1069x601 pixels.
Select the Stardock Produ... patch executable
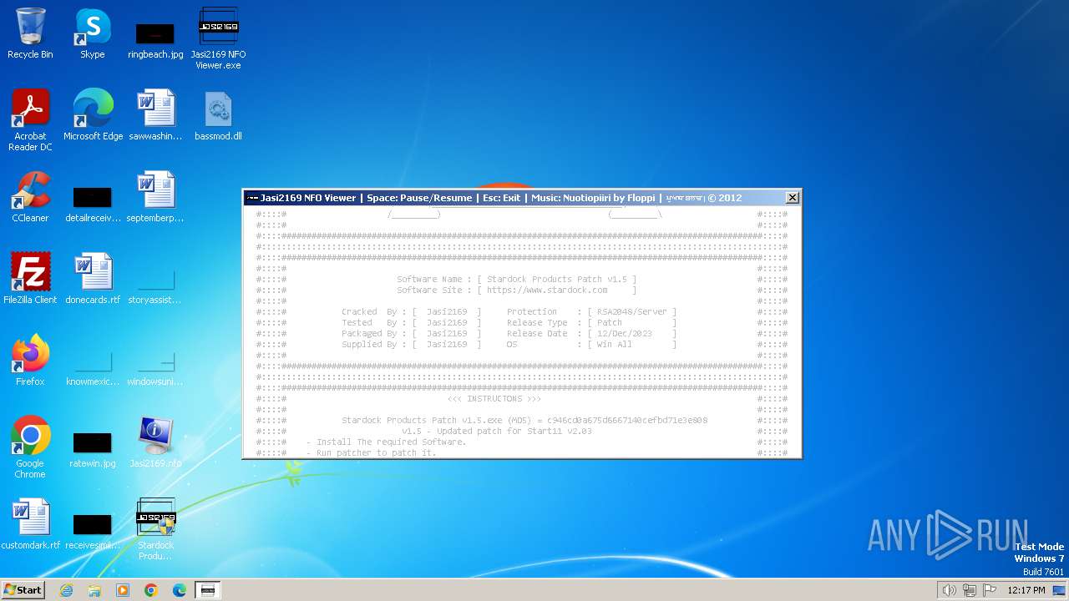coord(155,529)
